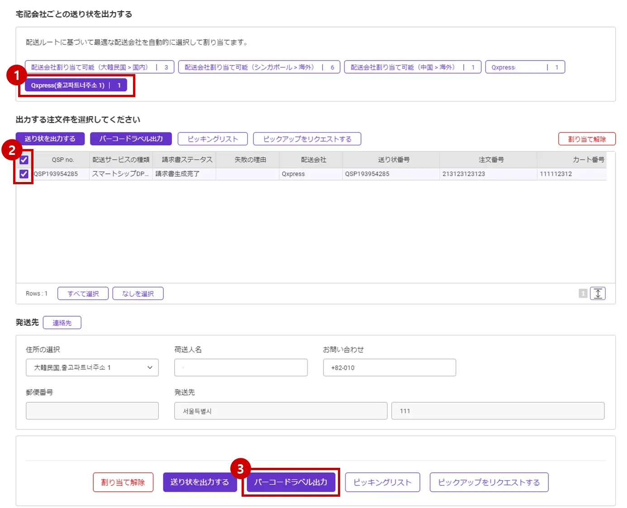Click 送り状を出力する above the order table

coord(50,139)
